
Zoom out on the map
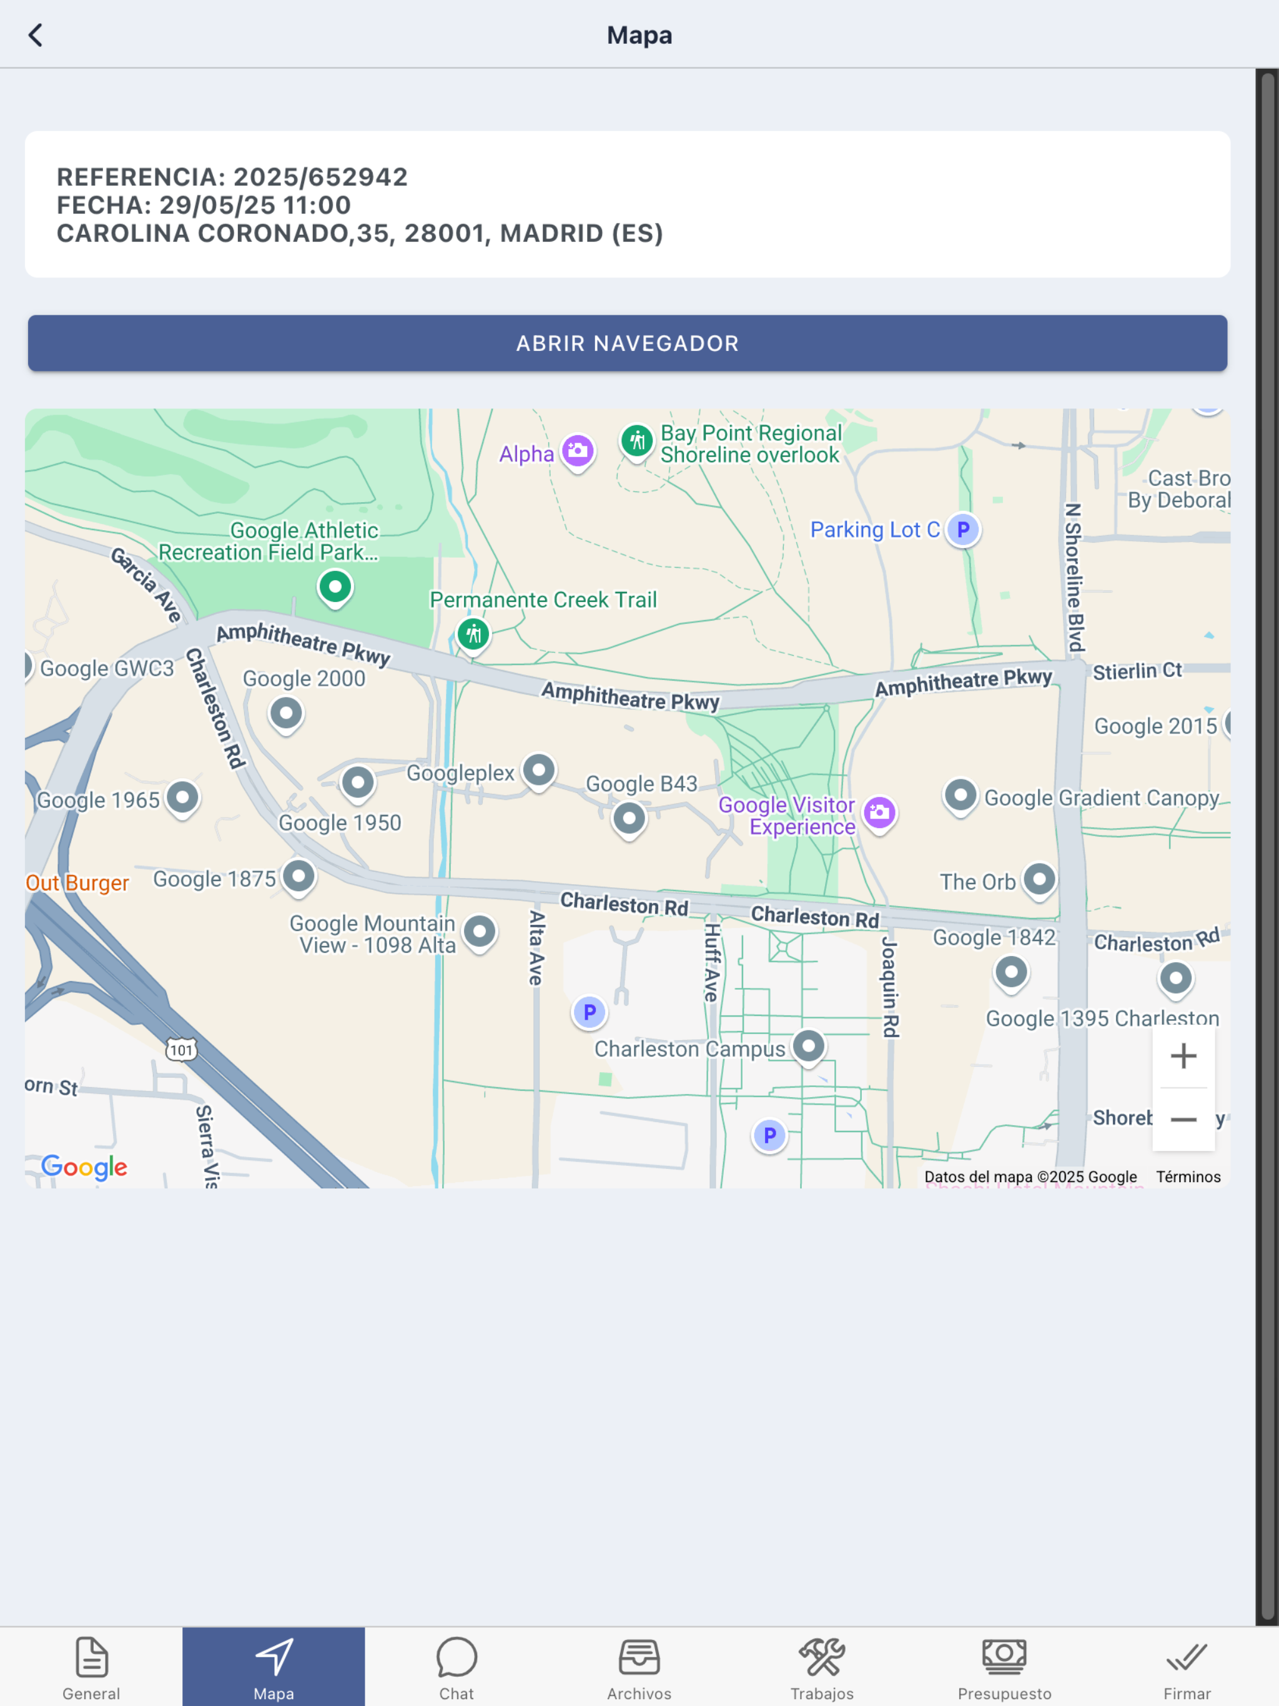(x=1183, y=1119)
